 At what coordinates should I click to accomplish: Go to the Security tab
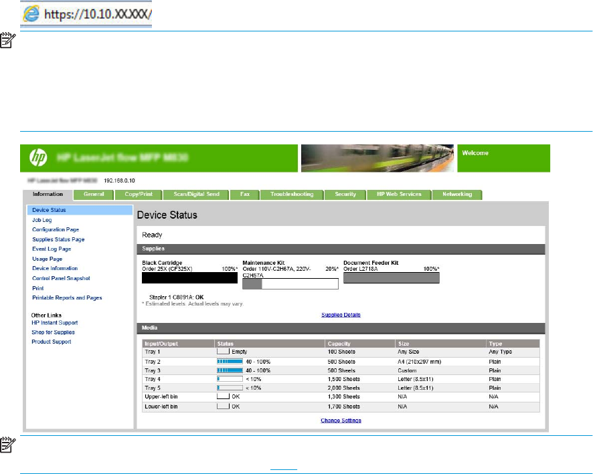tap(345, 194)
